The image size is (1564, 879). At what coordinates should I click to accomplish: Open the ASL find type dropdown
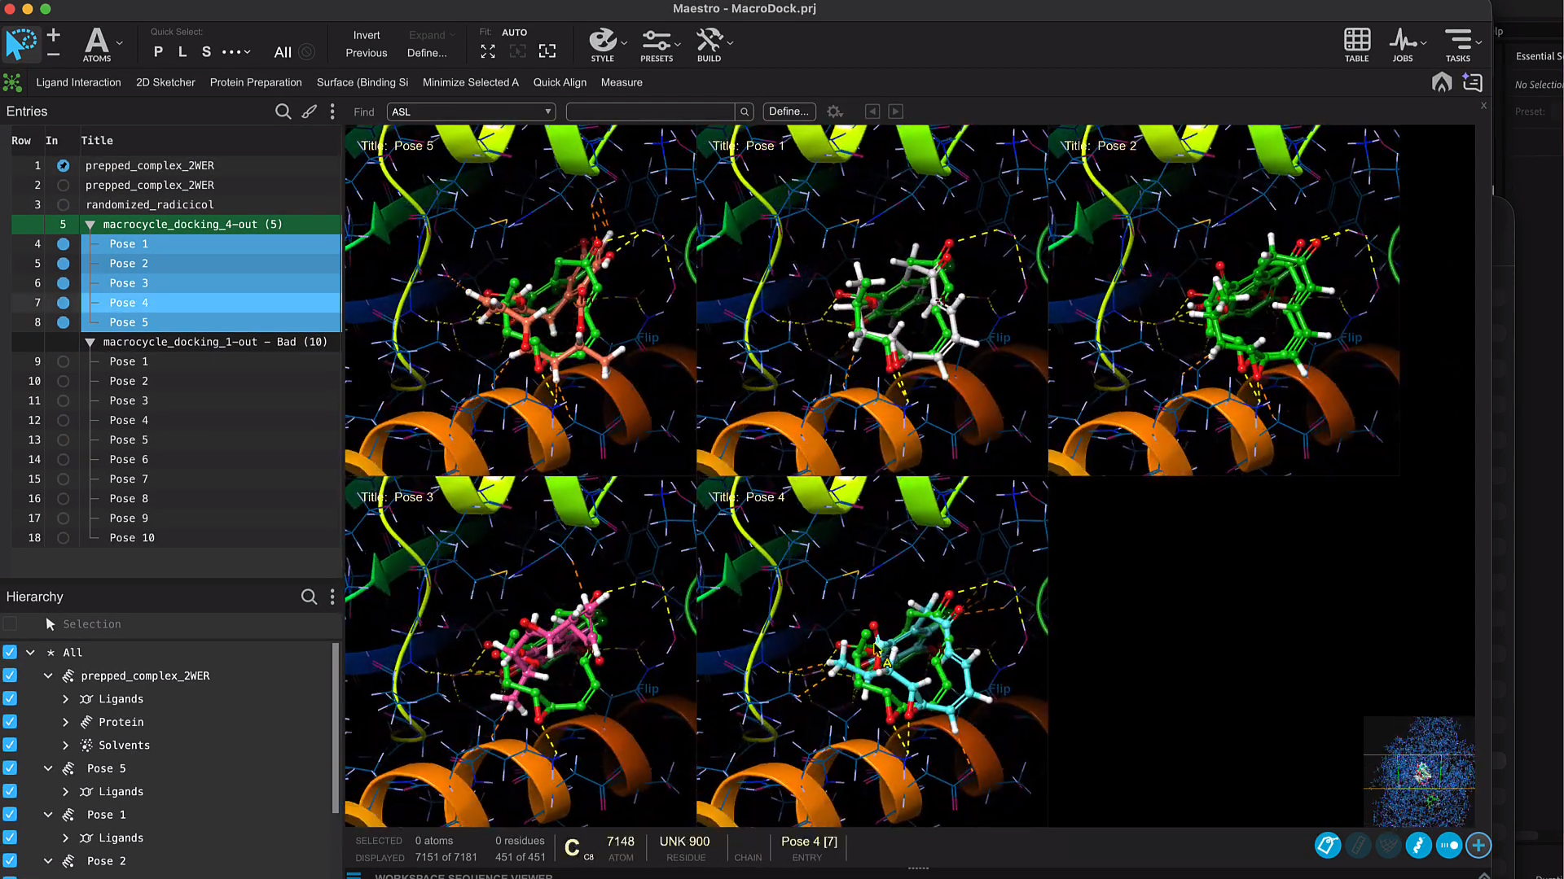[x=471, y=112]
